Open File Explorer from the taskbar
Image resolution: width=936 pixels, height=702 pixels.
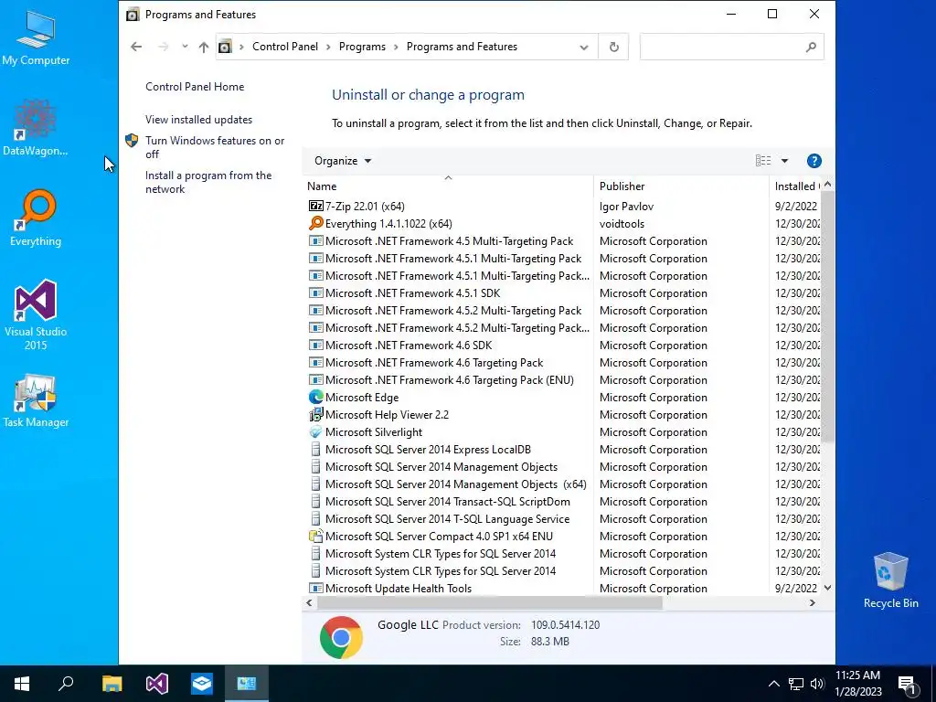[112, 684]
